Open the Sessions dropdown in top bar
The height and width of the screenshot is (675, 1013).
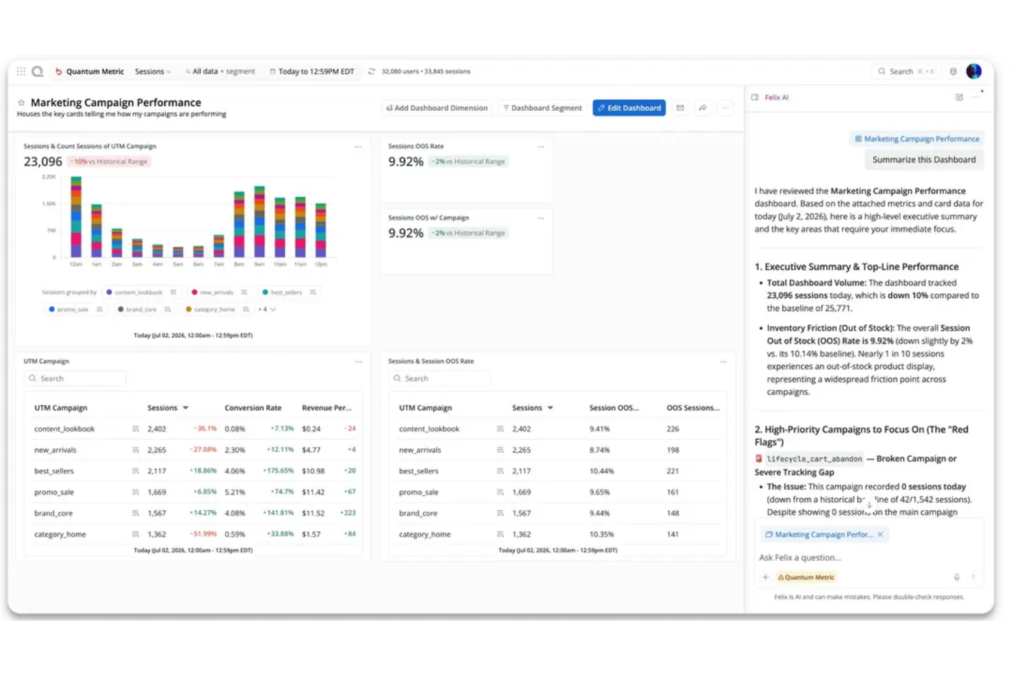pyautogui.click(x=152, y=71)
